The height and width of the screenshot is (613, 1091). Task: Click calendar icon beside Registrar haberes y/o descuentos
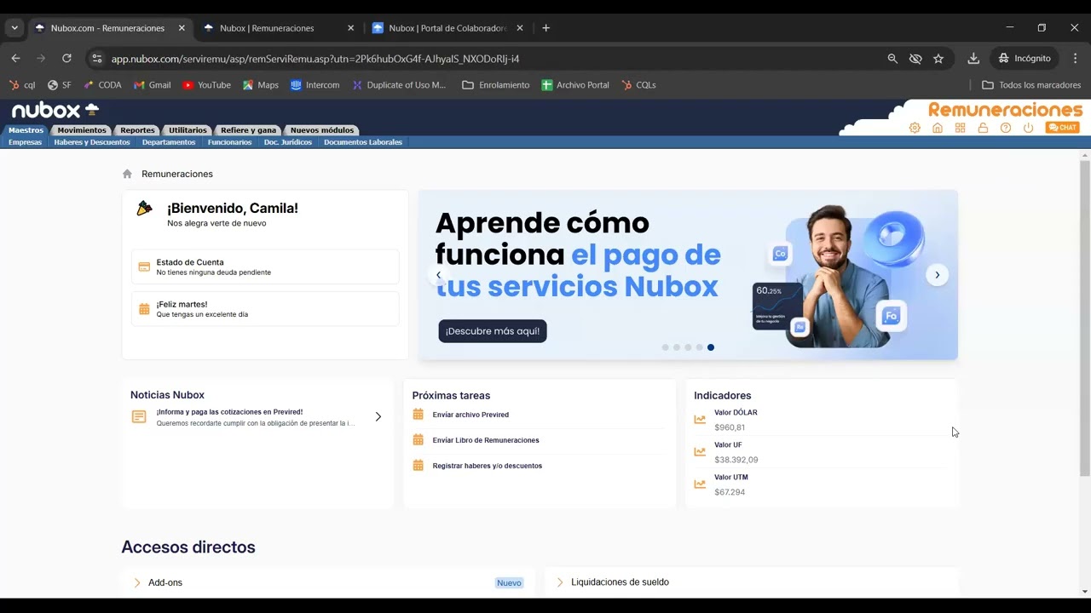pyautogui.click(x=418, y=466)
